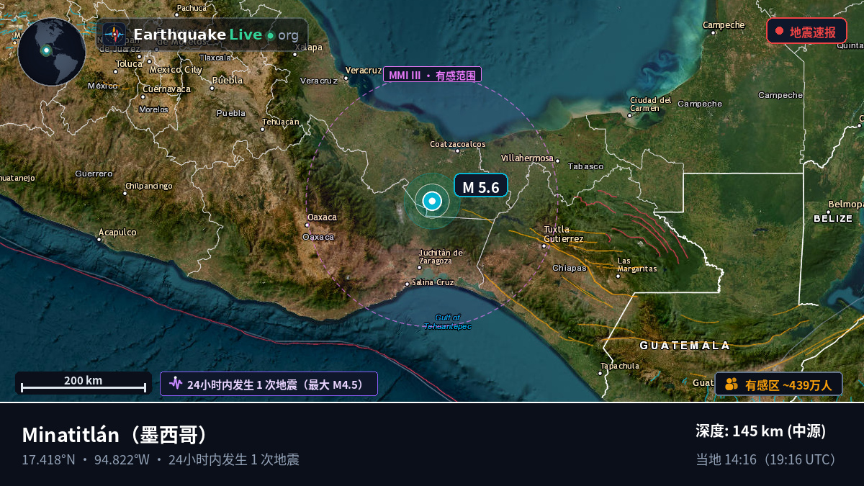Click the Morelos state label

click(x=153, y=109)
